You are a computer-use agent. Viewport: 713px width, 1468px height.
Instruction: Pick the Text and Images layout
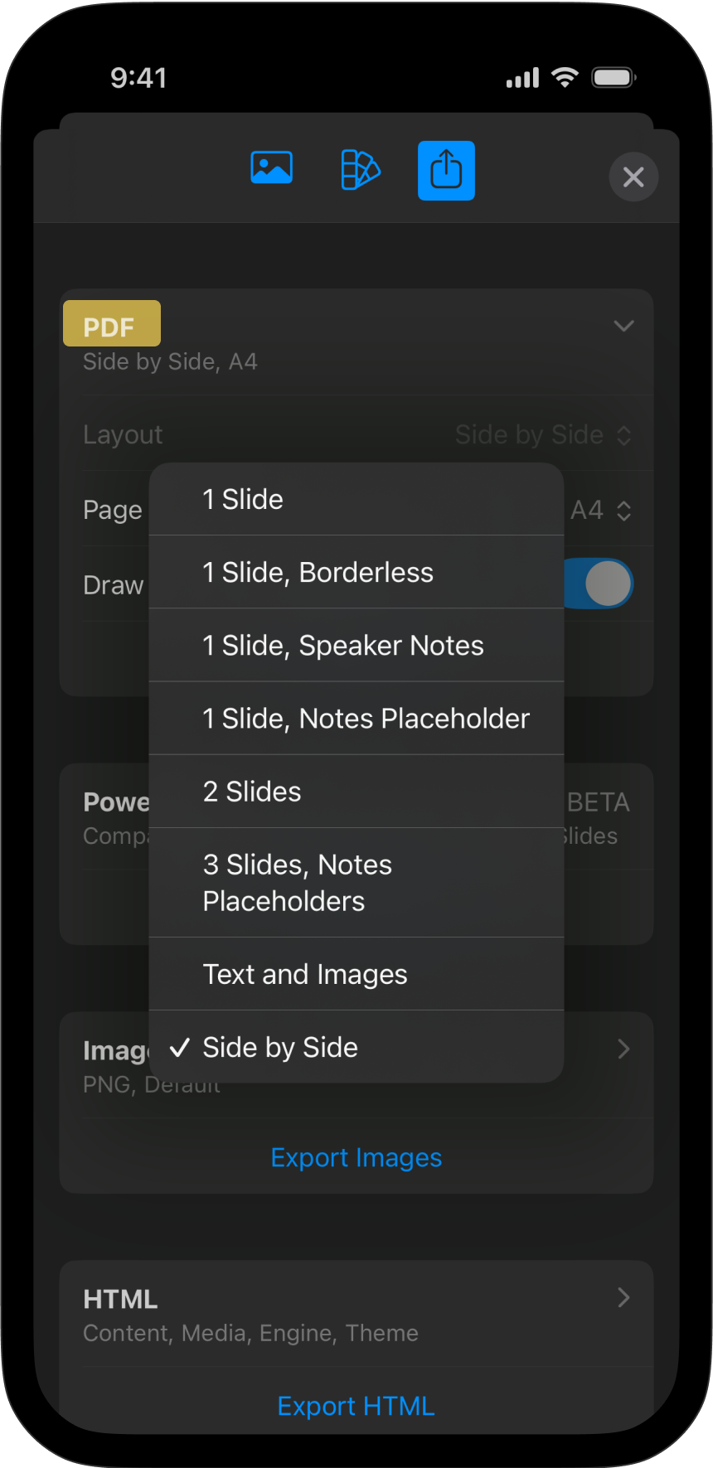(356, 975)
